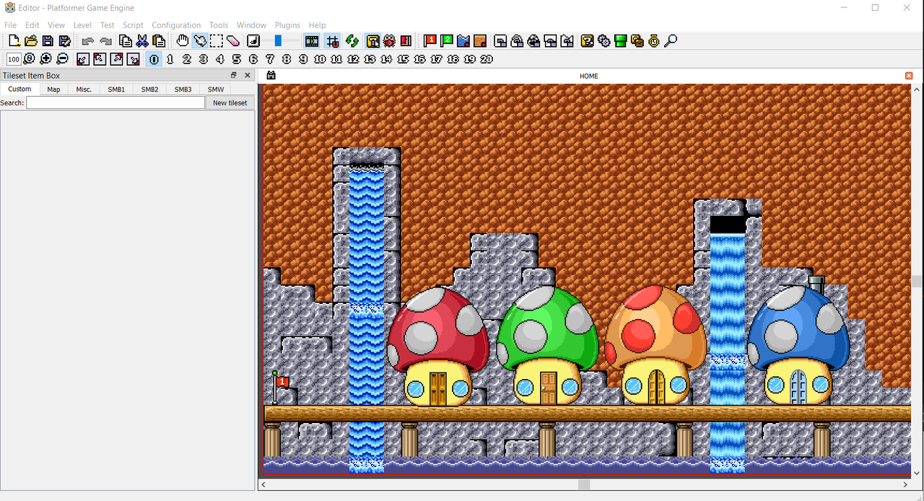
Task: Zoom out with the minus magnifier icon
Action: point(63,59)
